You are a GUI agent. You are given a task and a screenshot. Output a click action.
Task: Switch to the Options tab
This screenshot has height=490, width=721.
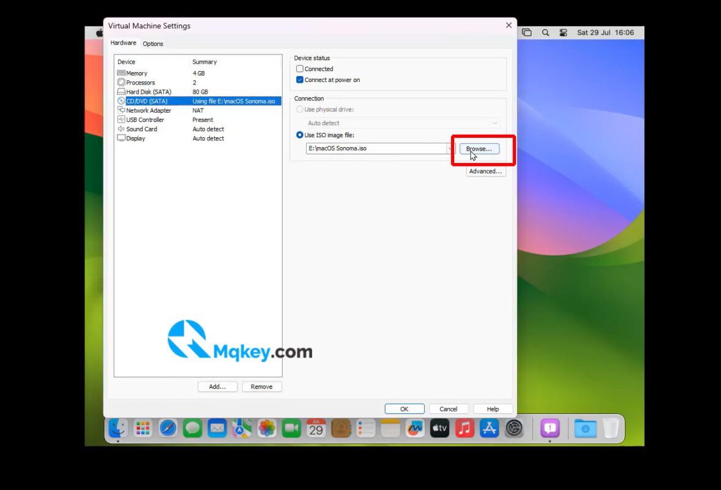(152, 43)
